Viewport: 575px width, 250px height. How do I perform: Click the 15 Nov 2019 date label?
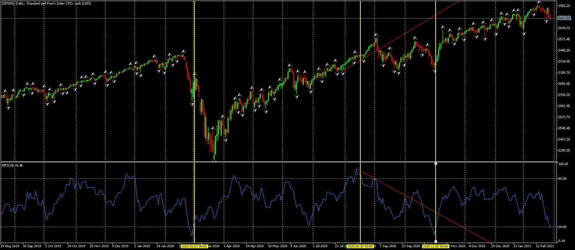(x=99, y=246)
